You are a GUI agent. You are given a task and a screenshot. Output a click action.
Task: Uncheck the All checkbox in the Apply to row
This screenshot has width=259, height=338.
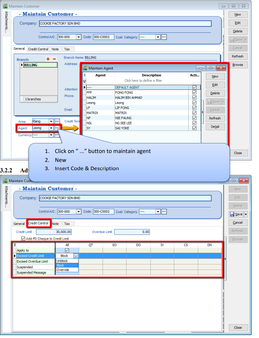tap(67, 251)
